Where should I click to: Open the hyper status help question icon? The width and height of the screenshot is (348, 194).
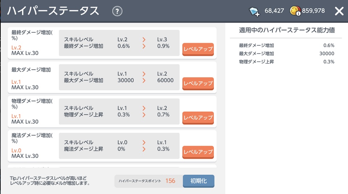[x=117, y=11]
